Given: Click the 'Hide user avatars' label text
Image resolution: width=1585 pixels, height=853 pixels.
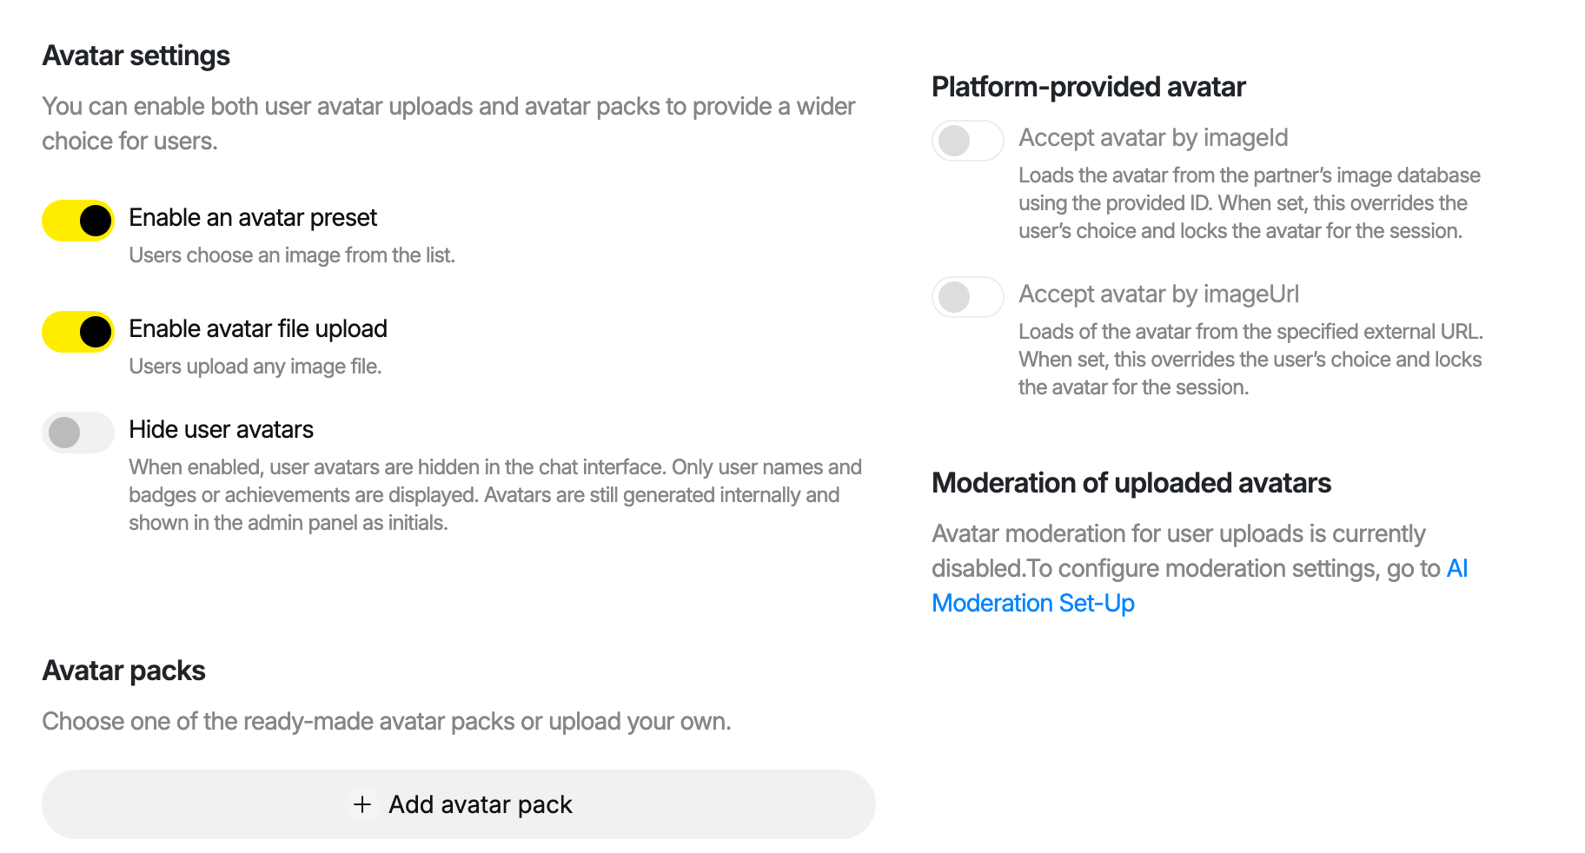Looking at the screenshot, I should tap(222, 429).
